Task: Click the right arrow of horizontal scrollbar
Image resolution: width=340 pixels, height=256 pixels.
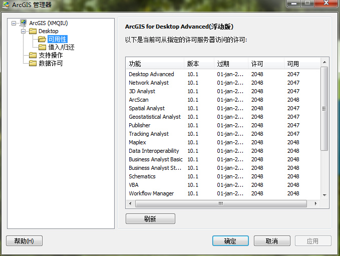Action: click(x=315, y=203)
